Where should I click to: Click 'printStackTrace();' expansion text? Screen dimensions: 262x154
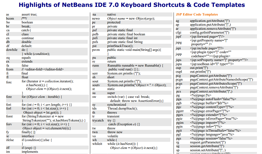(120, 46)
